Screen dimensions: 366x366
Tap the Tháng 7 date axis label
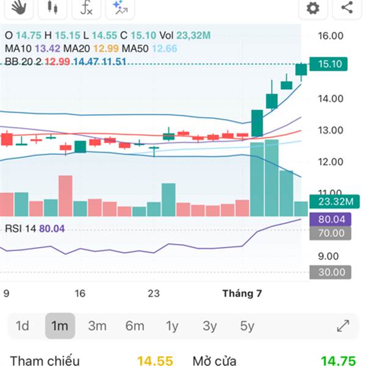tap(242, 293)
